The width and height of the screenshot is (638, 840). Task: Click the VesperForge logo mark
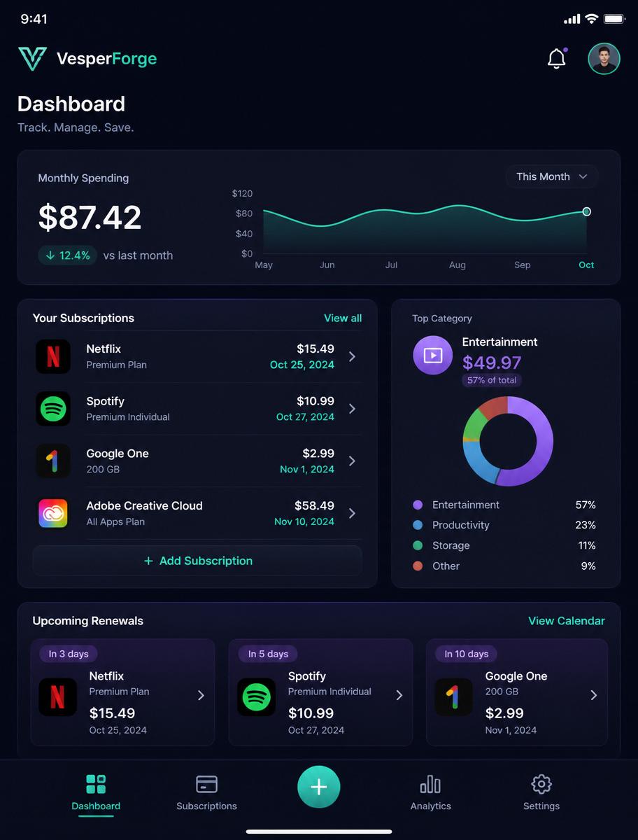tap(32, 59)
